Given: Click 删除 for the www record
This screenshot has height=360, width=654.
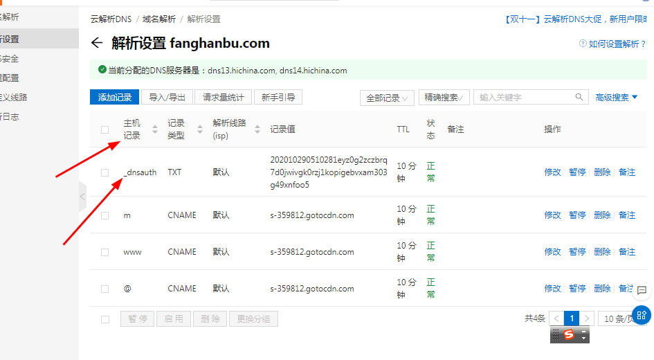Looking at the screenshot, I should pos(602,251).
